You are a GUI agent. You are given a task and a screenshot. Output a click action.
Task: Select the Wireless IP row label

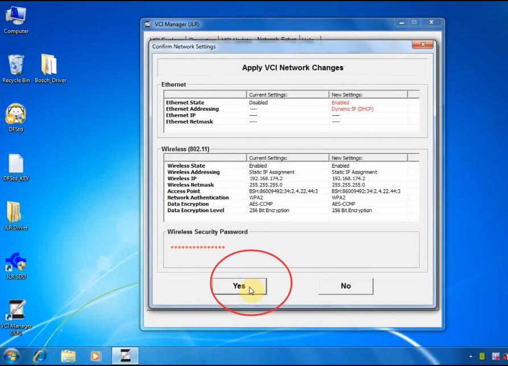182,178
